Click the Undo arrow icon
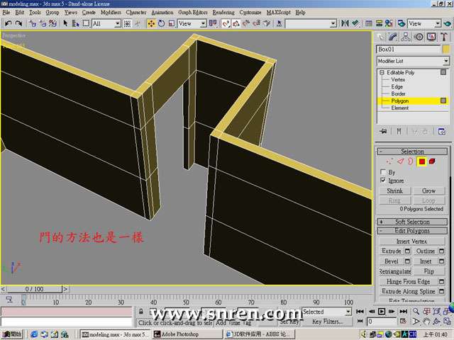This screenshot has height=340, width=454. point(8,23)
